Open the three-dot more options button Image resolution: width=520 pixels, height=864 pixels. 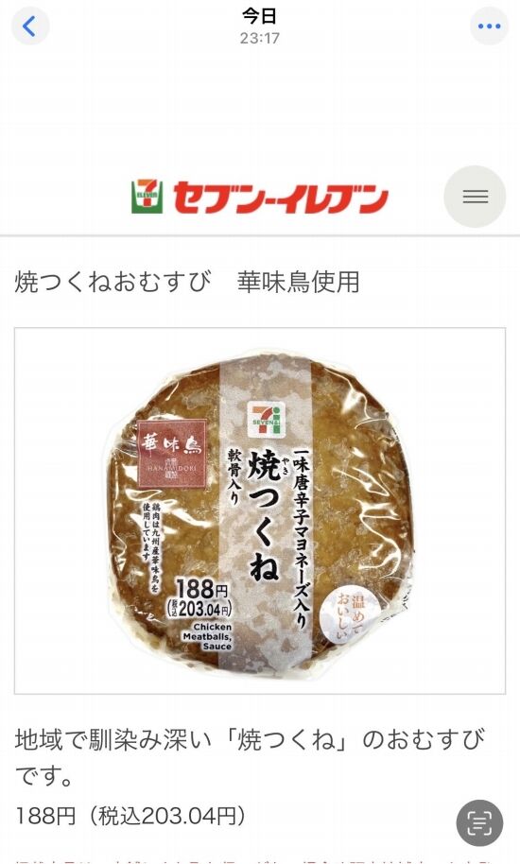[489, 26]
